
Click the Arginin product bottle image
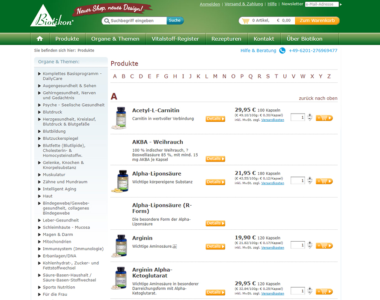120,246
